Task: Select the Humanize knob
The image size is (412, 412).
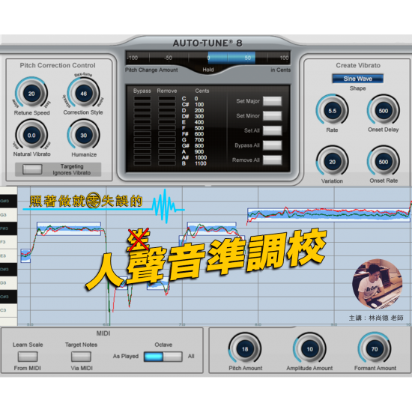Action: coord(83,135)
